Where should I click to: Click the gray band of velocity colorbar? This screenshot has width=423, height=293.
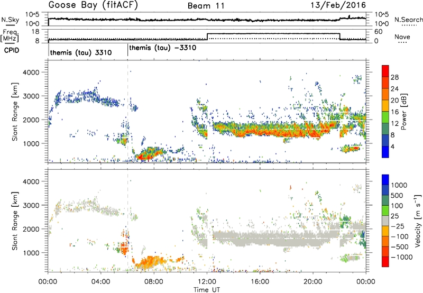pos(385,221)
